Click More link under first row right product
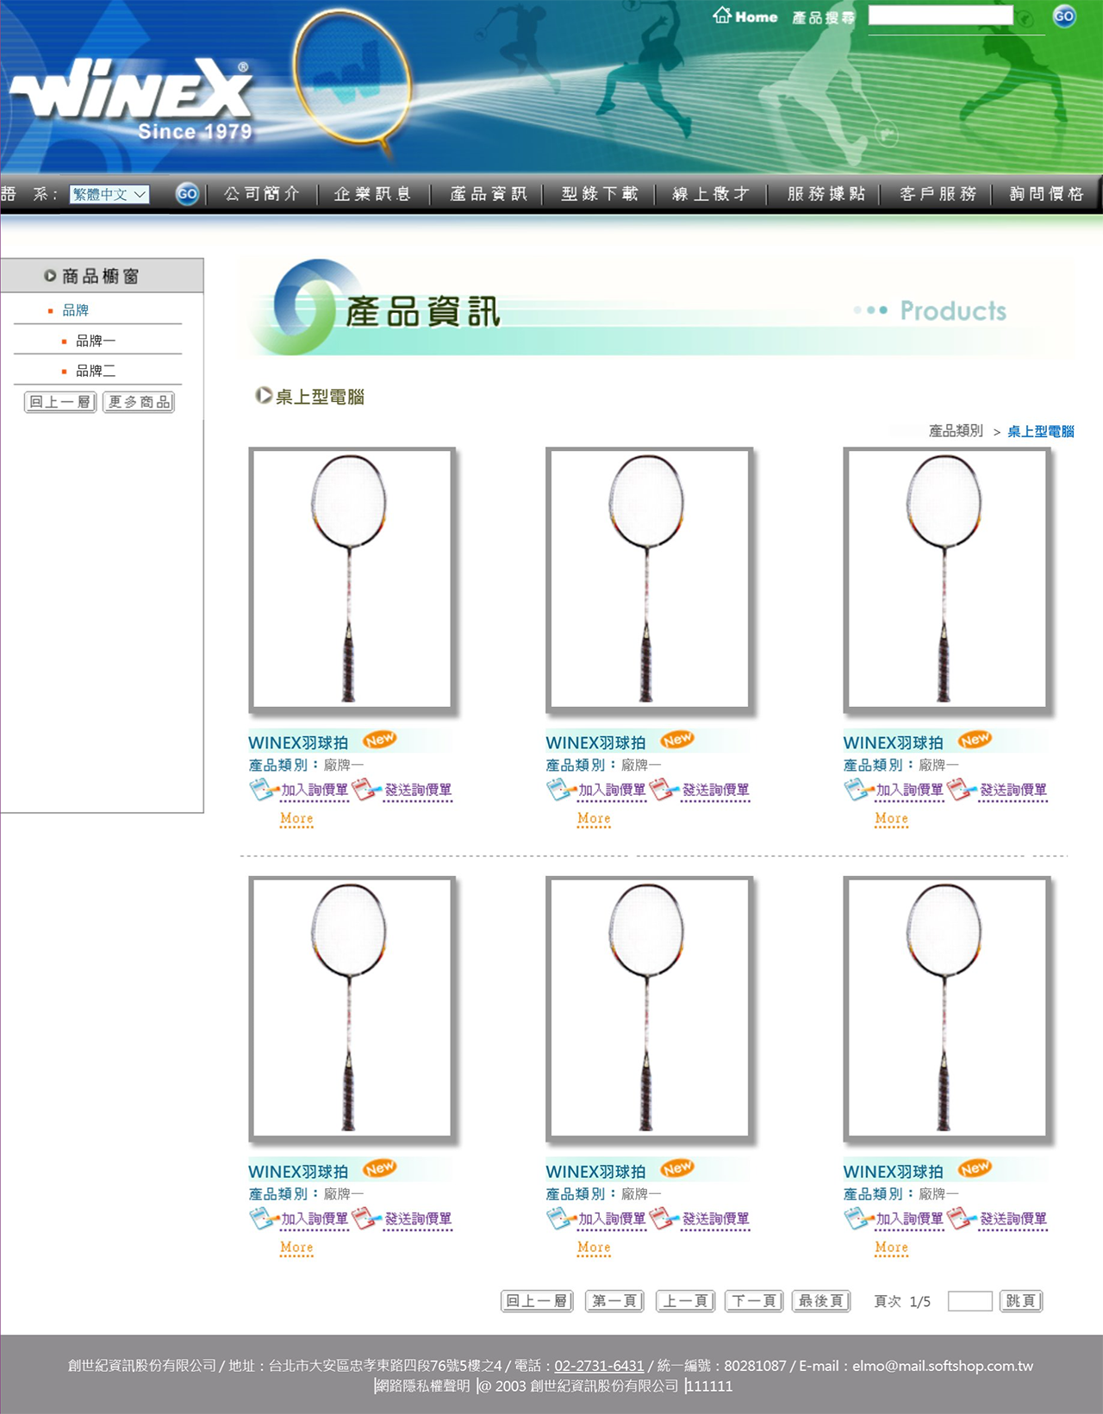This screenshot has width=1103, height=1414. click(x=891, y=819)
